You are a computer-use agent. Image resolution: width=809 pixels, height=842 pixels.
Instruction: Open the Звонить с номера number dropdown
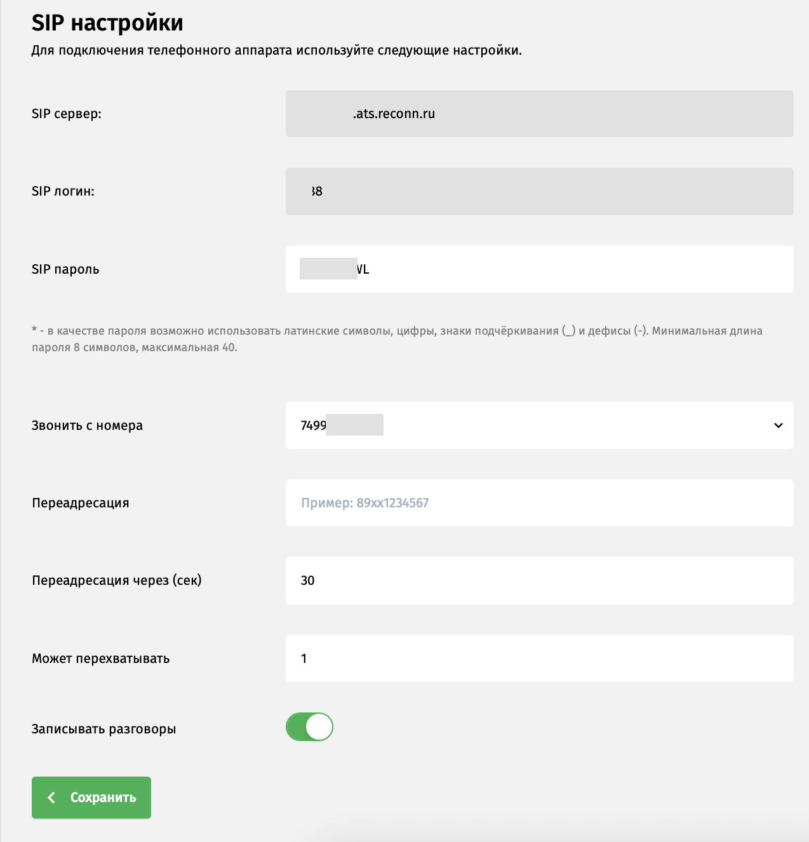pyautogui.click(x=538, y=425)
